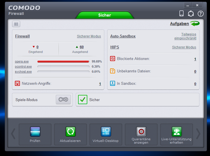Click the Unbekannte Dateien orange icon

[113, 71]
